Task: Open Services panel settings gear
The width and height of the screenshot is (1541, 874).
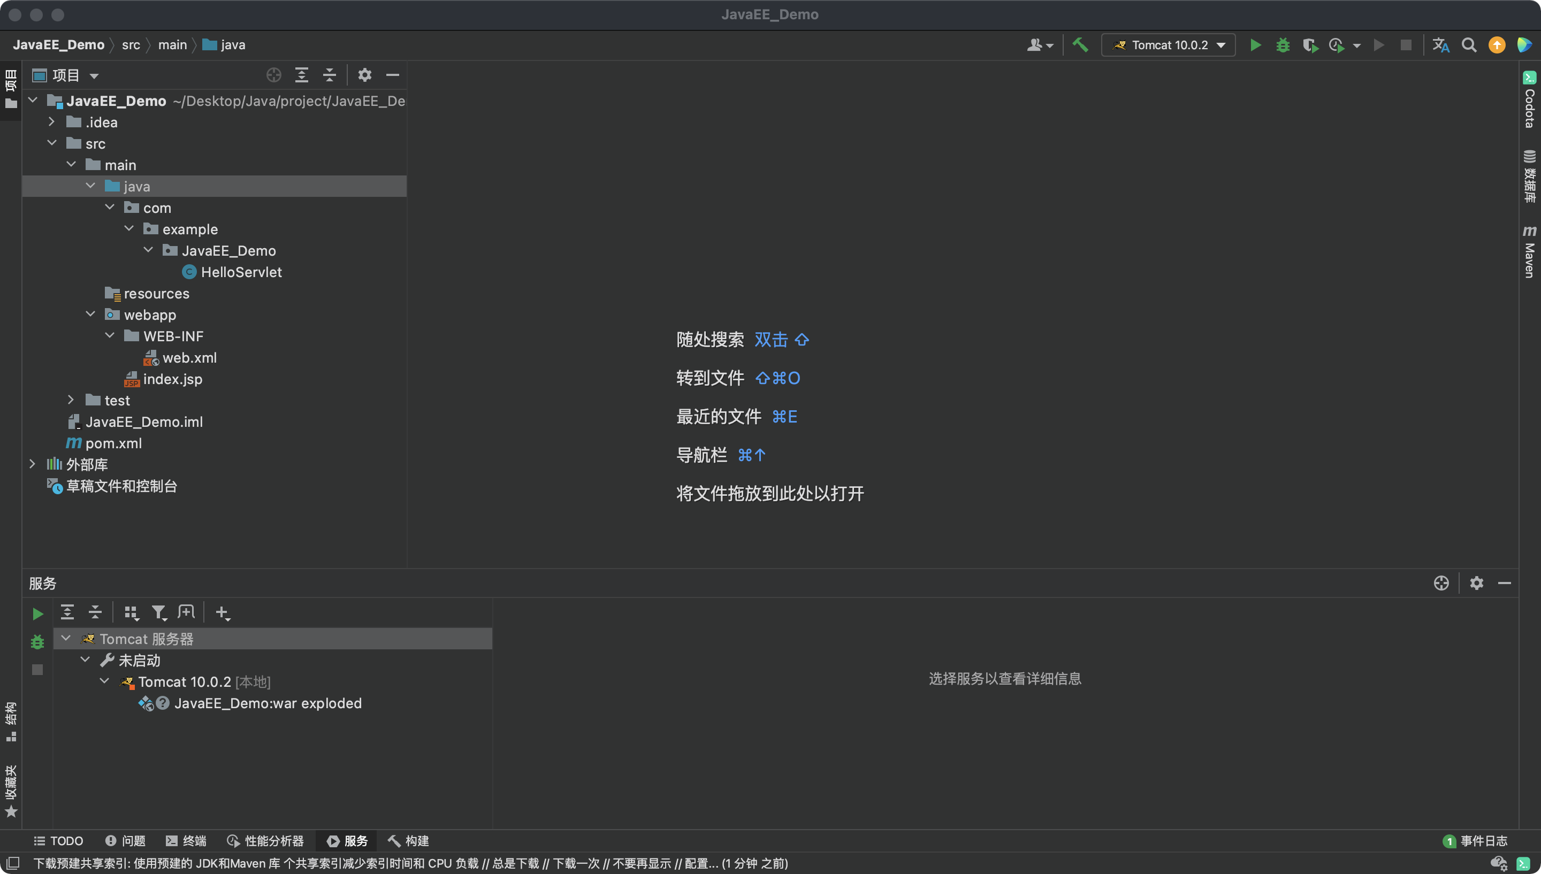Action: (1476, 583)
